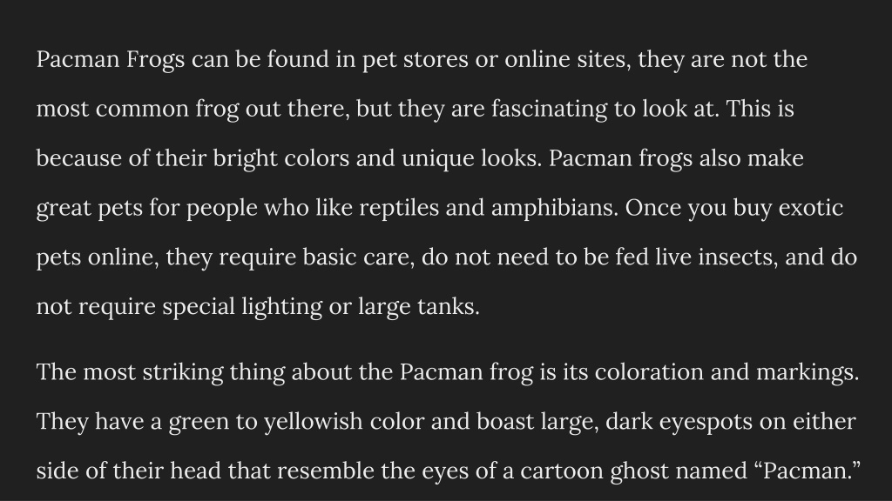Image resolution: width=892 pixels, height=501 pixels.
Task: Click the word "exotic"
Action: tap(811, 208)
